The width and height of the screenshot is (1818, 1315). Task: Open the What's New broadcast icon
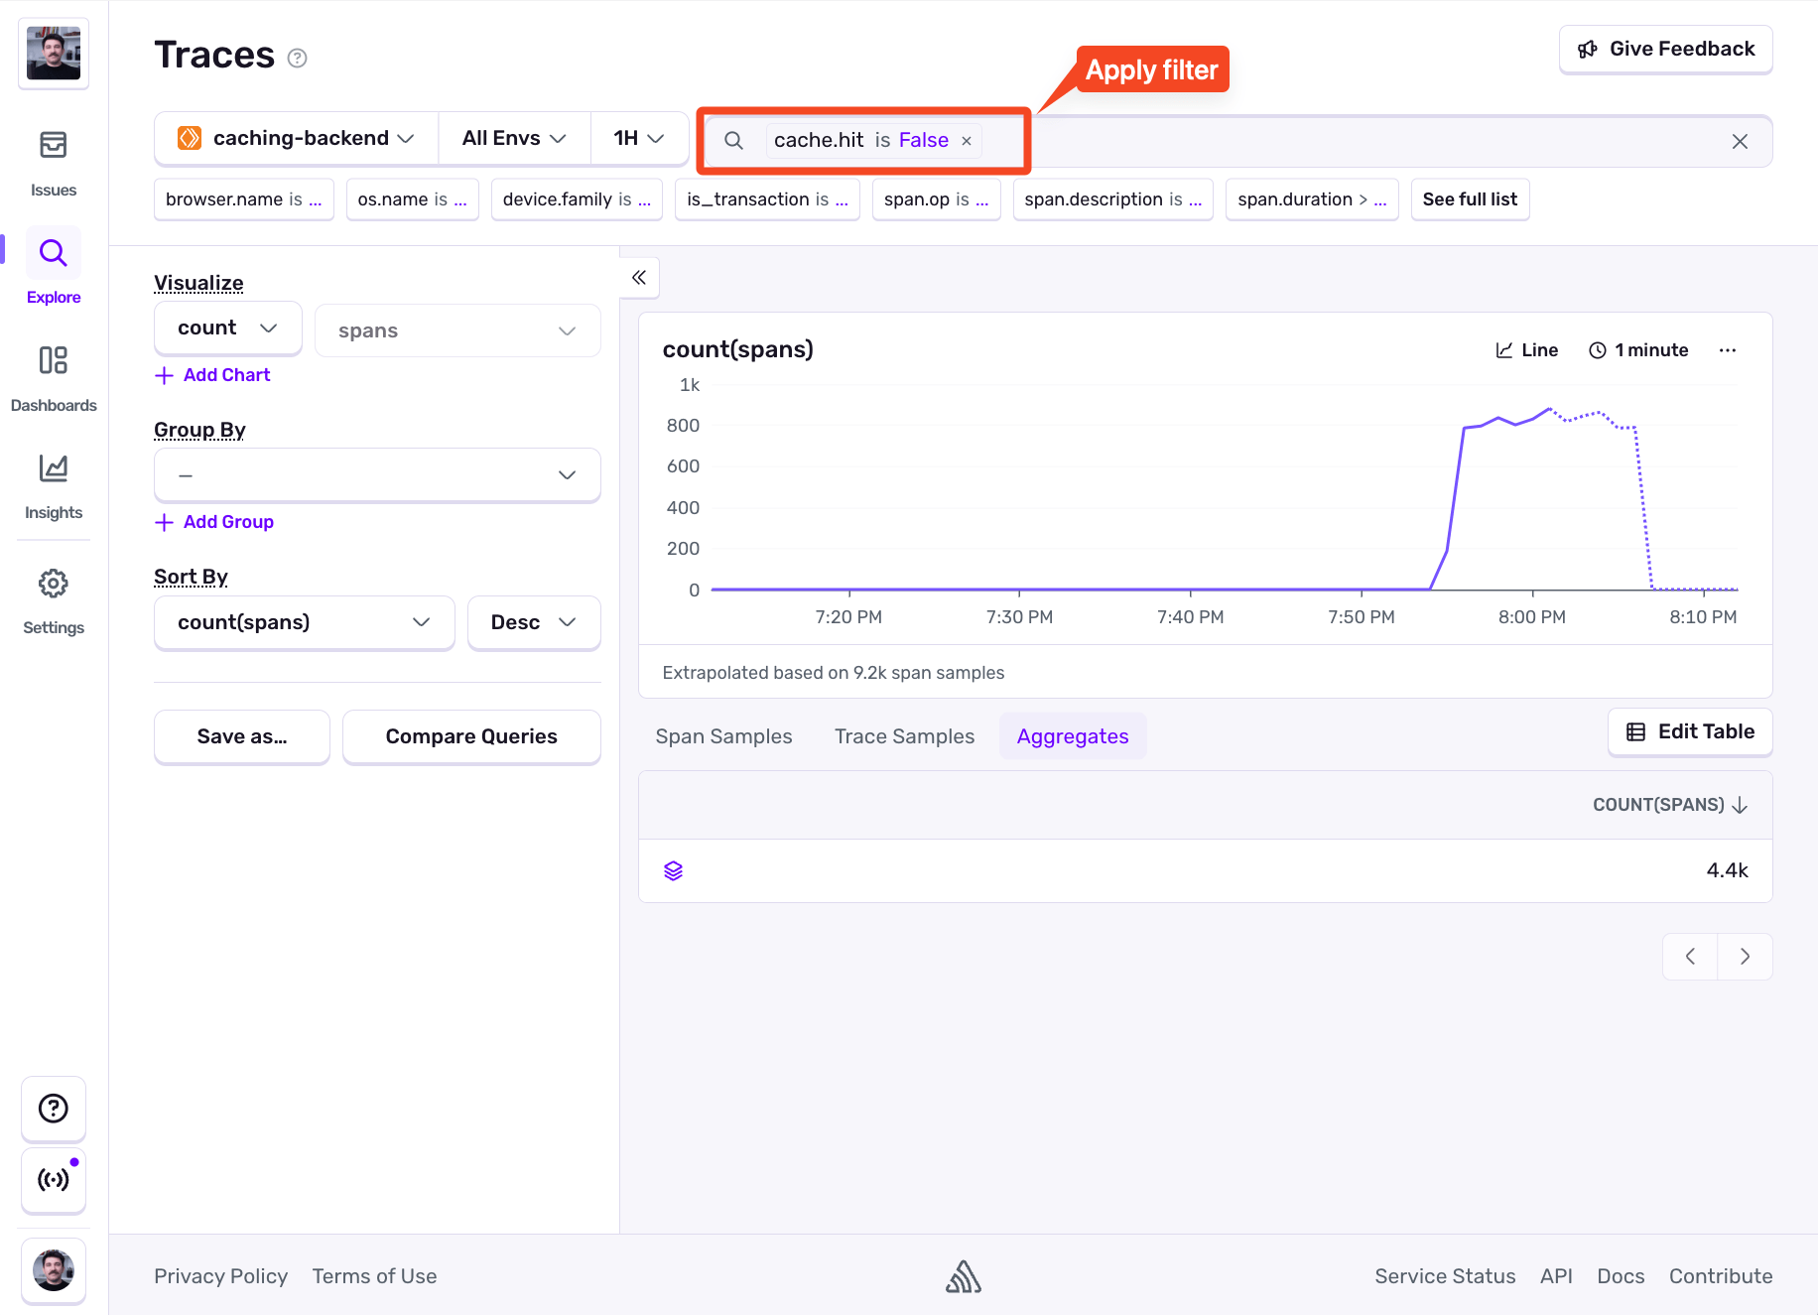(54, 1180)
